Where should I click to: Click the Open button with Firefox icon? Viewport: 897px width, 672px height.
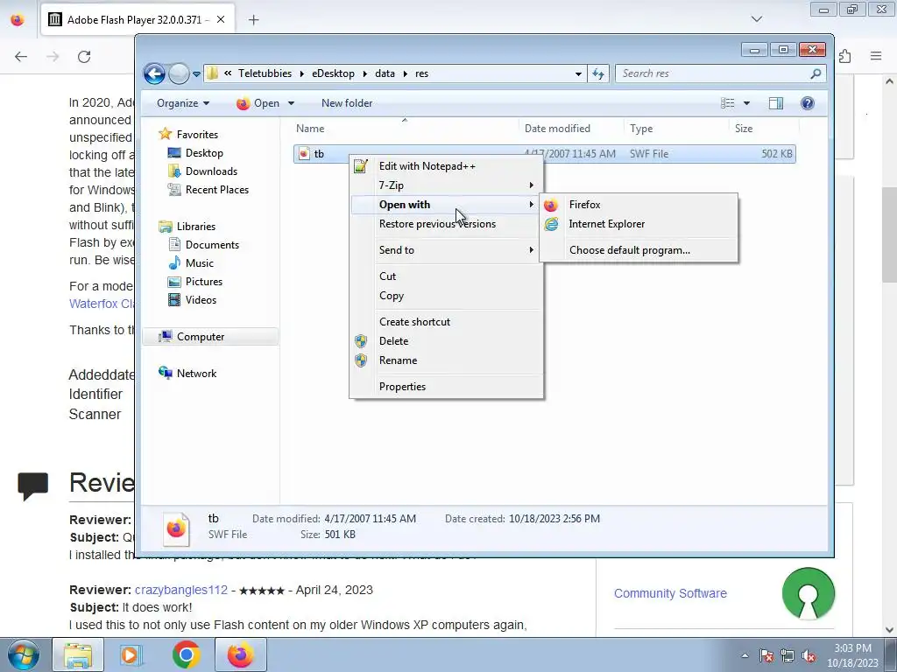point(258,103)
